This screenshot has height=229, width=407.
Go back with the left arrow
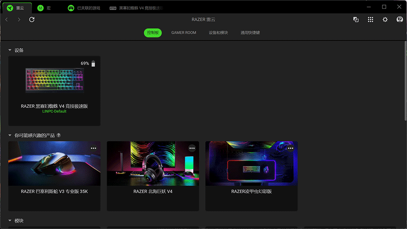7,20
